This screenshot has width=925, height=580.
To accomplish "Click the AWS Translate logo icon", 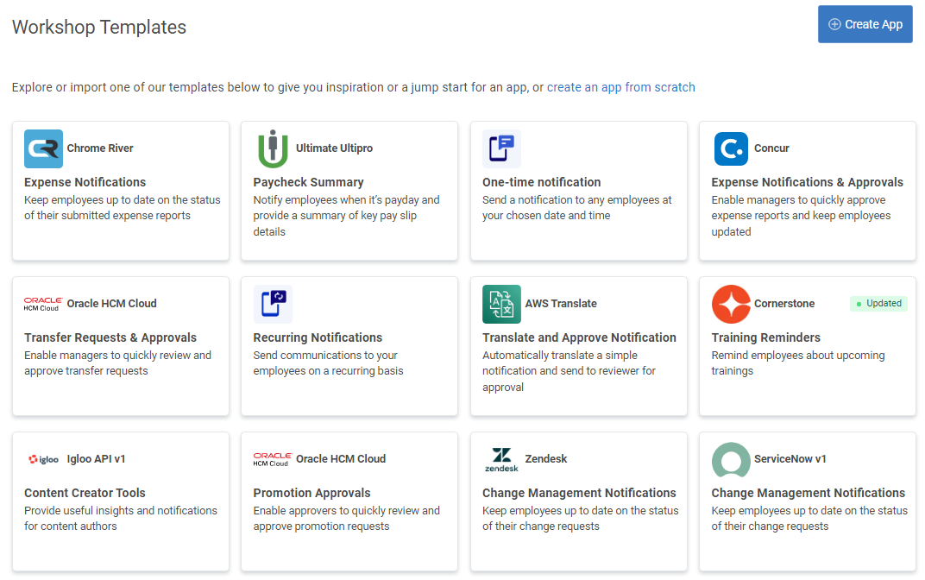I will click(501, 304).
